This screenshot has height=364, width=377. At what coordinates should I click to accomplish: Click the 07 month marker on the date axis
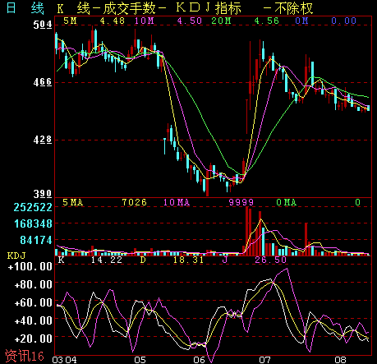pyautogui.click(x=264, y=360)
